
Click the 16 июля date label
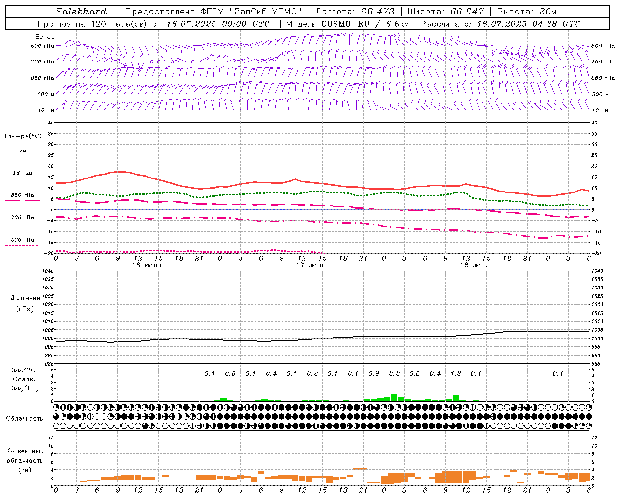coord(147,265)
